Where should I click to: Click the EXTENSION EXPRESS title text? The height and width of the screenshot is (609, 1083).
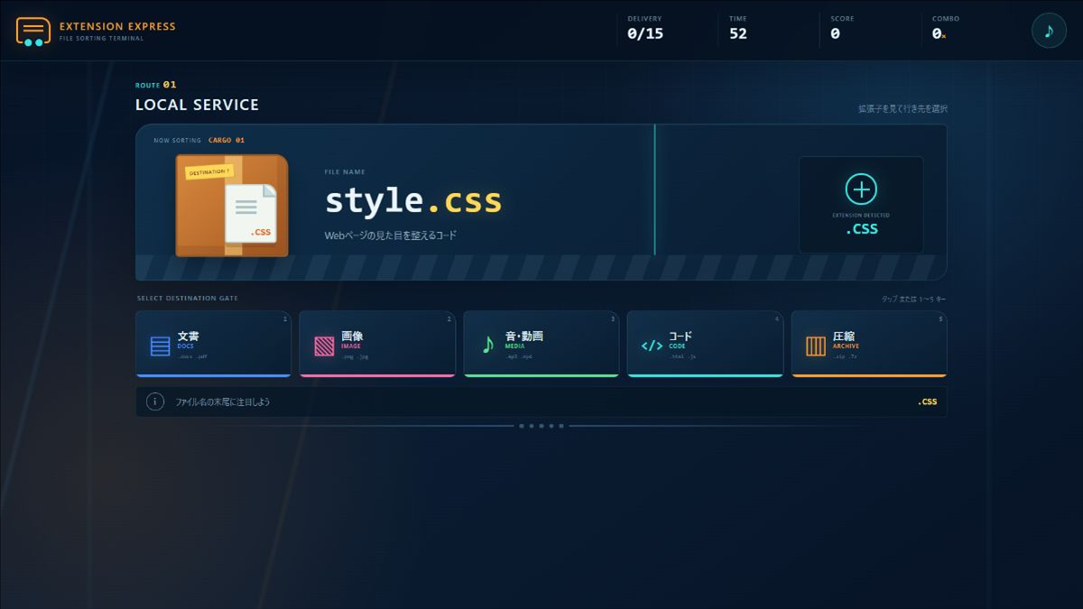point(117,26)
